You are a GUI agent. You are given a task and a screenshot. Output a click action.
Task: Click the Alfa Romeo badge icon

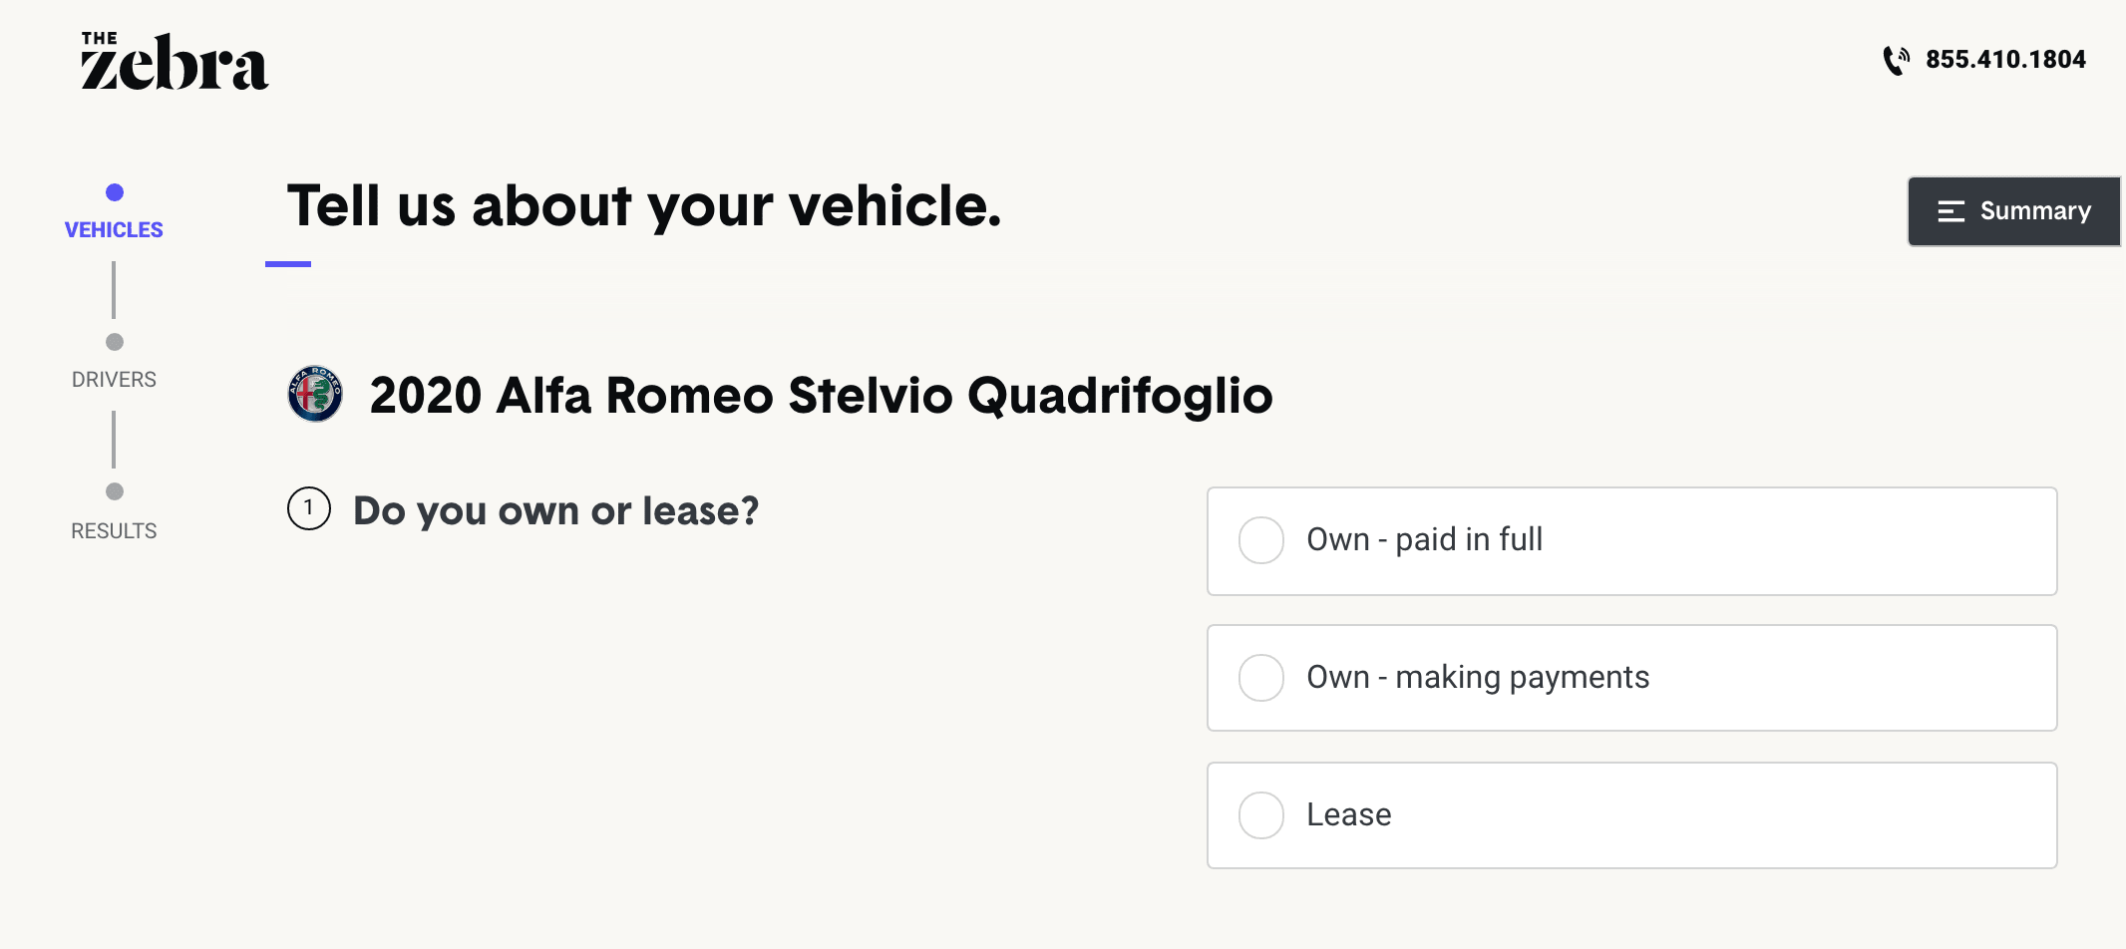[315, 394]
